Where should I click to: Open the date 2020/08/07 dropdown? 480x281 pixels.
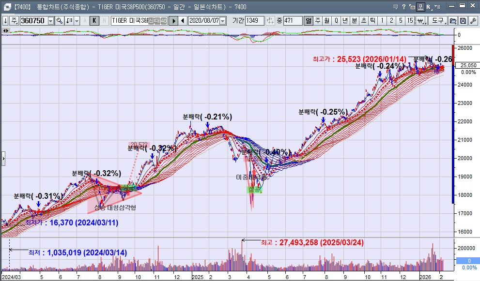pyautogui.click(x=223, y=21)
